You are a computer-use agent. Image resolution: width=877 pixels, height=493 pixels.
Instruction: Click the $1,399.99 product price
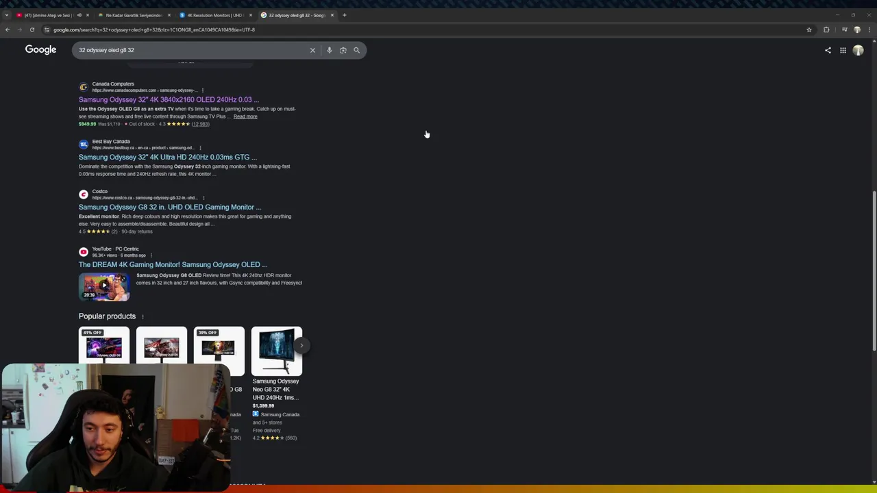[263, 406]
